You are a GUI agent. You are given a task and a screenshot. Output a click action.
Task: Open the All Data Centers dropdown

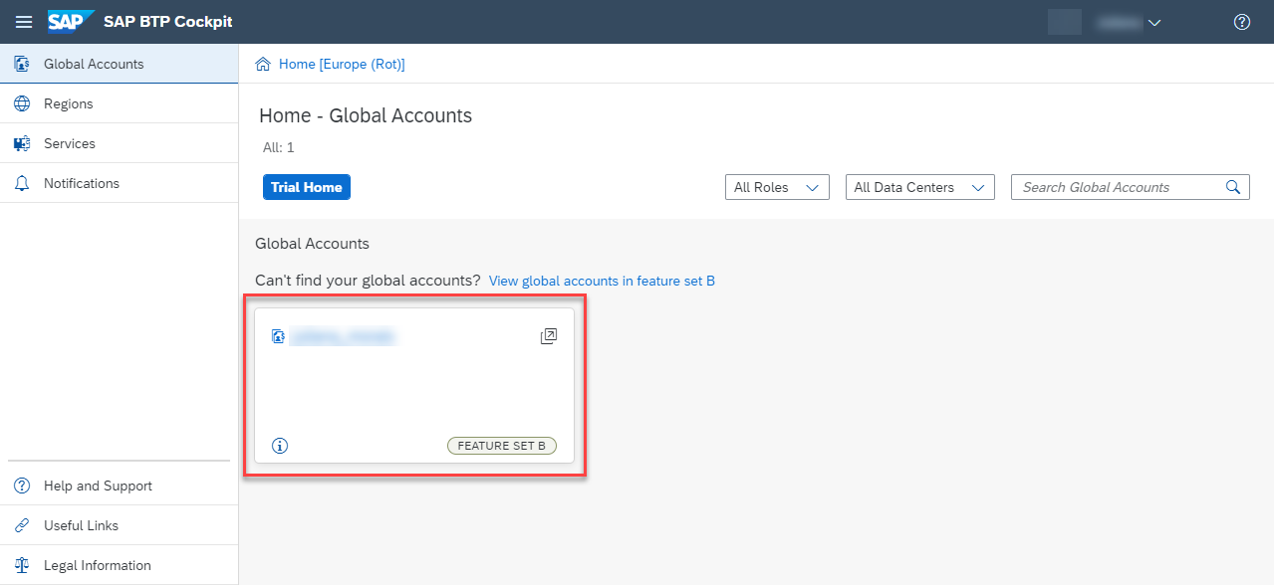pyautogui.click(x=919, y=187)
